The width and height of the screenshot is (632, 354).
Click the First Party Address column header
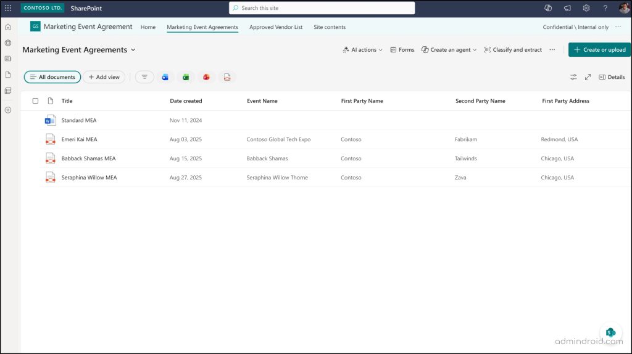pos(565,101)
